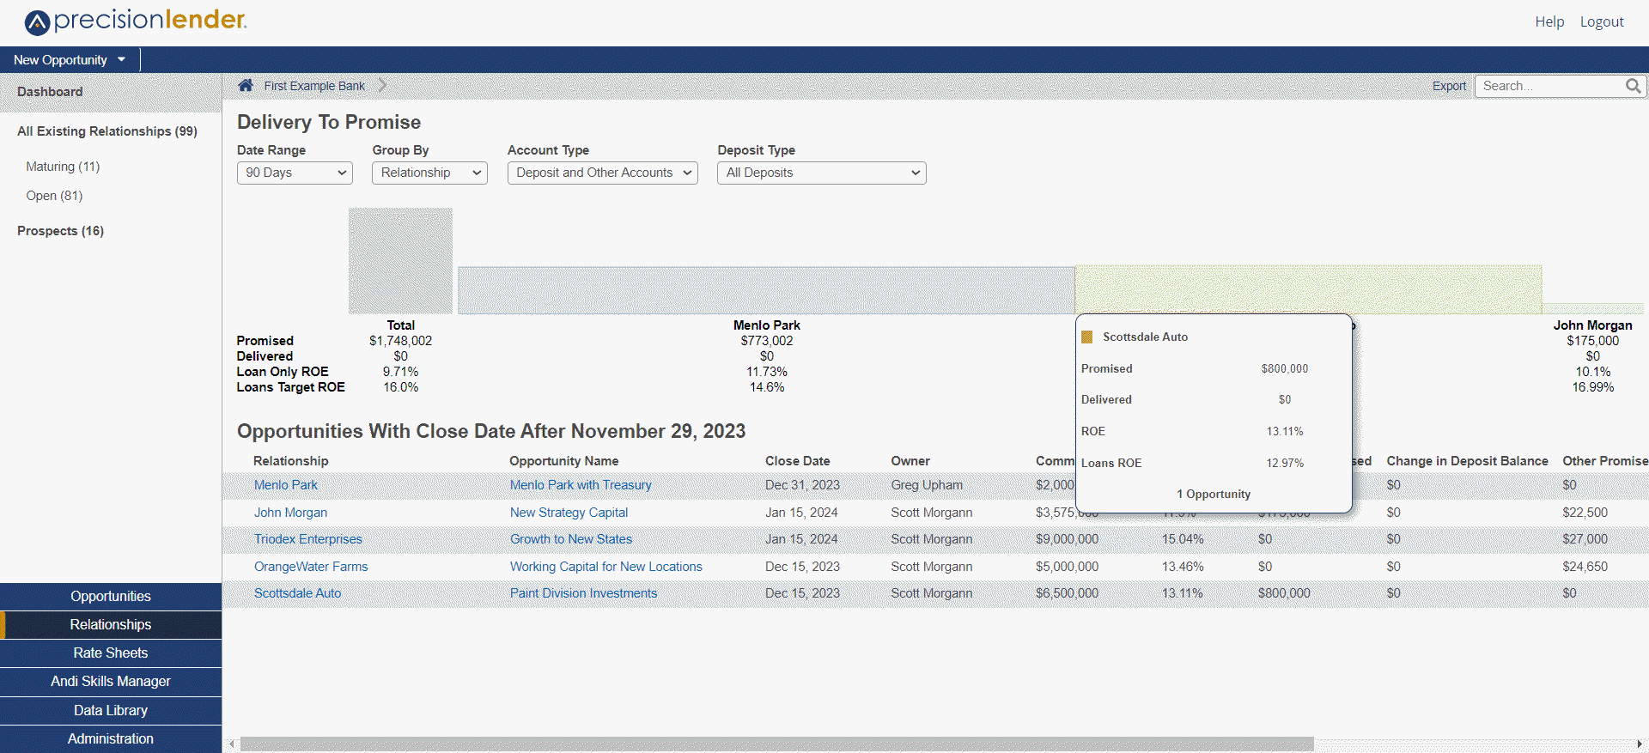Go to Opportunities section
Viewport: 1649px width, 753px height.
pyautogui.click(x=111, y=596)
